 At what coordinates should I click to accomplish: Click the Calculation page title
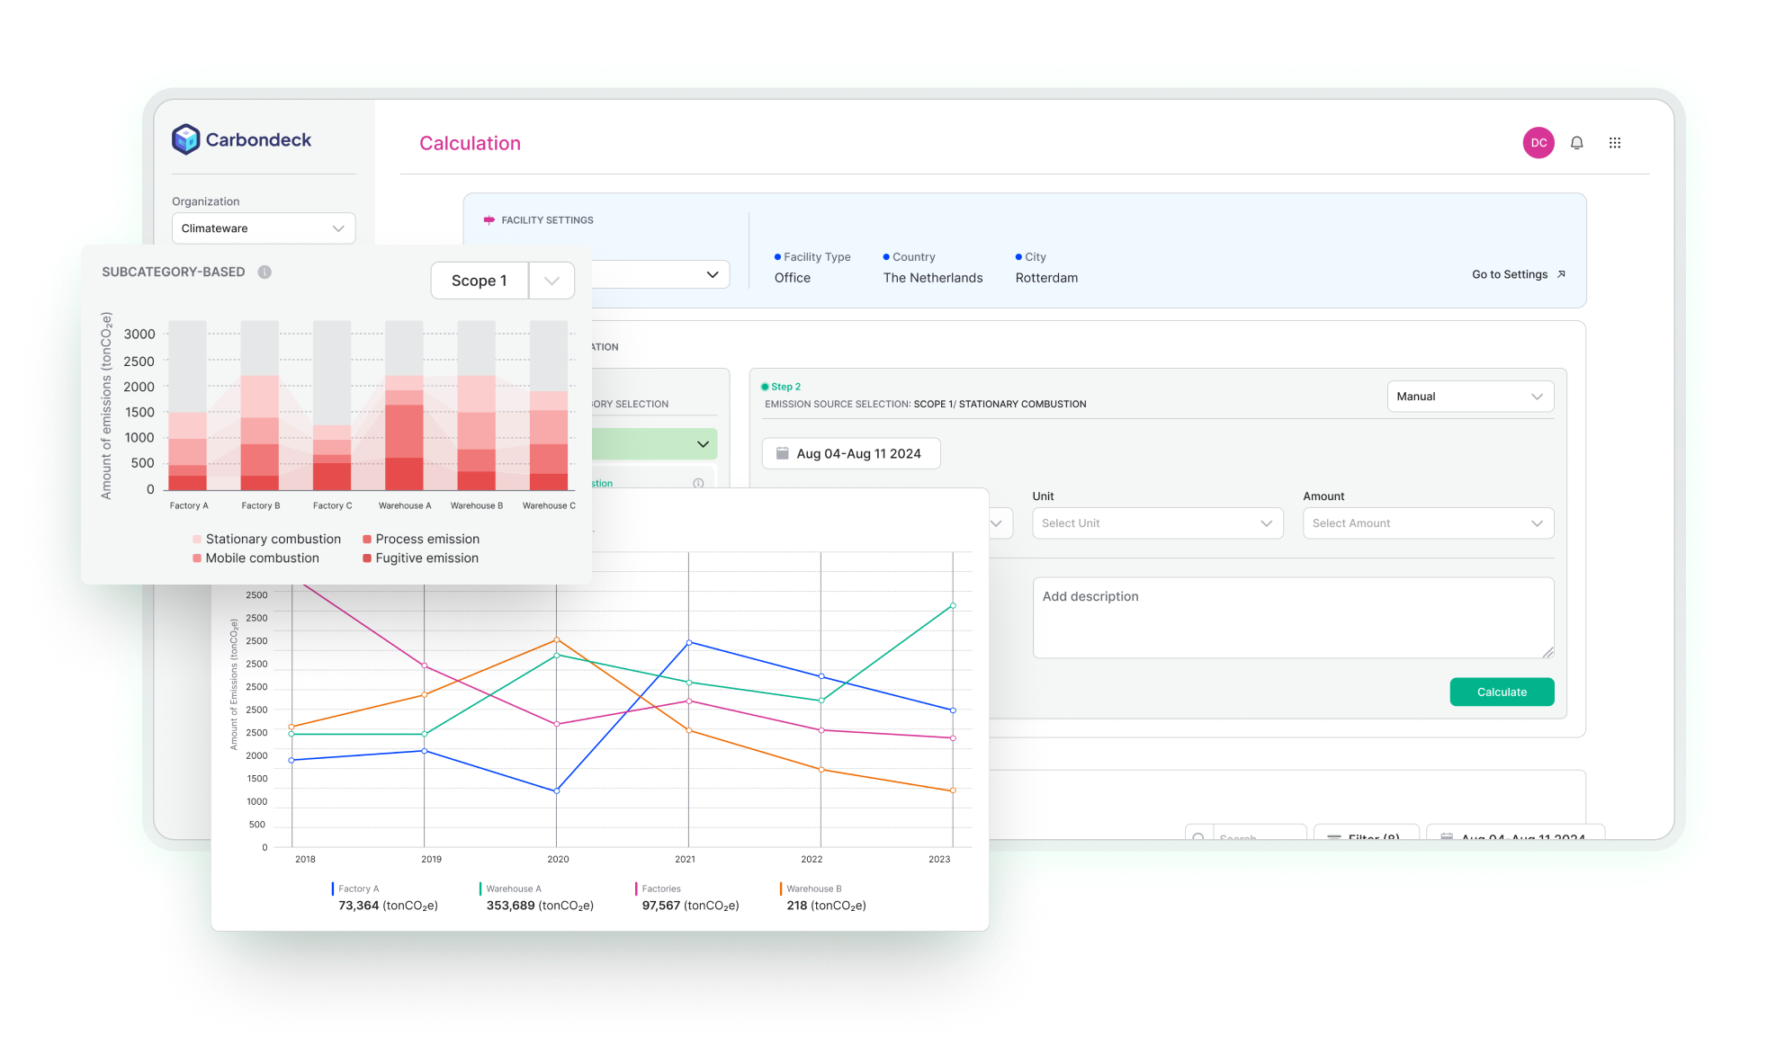[470, 143]
